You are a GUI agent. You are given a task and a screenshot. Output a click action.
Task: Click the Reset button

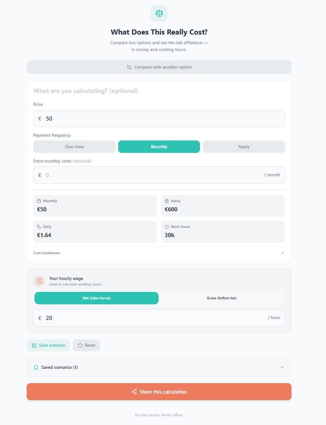86,345
